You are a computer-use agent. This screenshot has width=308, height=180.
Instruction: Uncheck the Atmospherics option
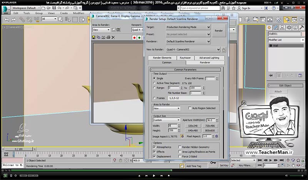click(x=154, y=147)
